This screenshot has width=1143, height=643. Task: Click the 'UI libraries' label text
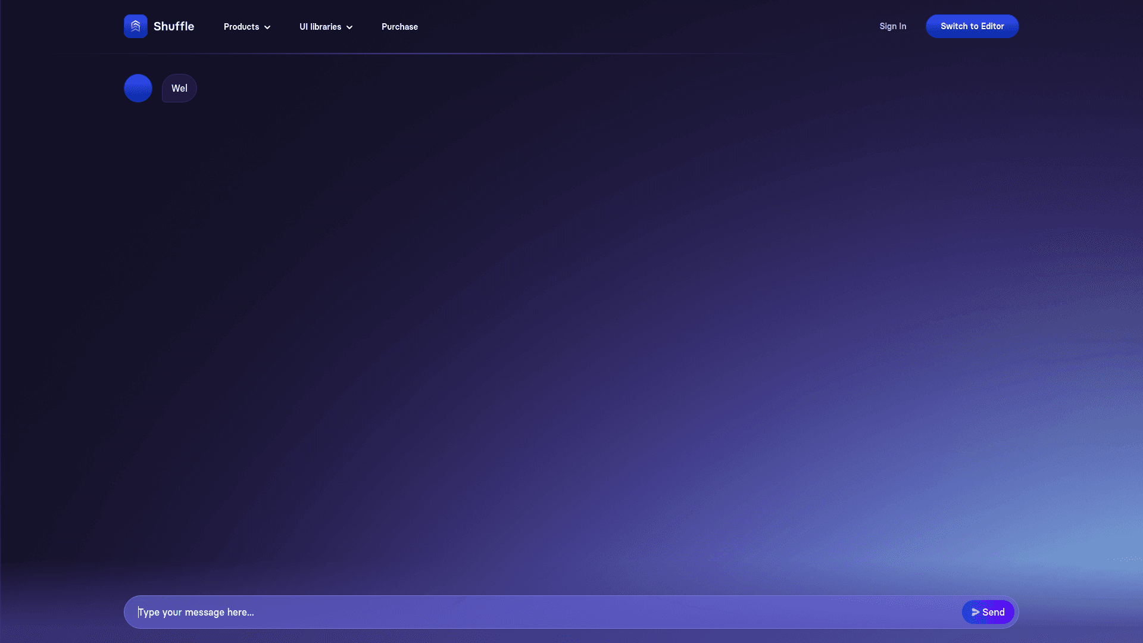(320, 27)
